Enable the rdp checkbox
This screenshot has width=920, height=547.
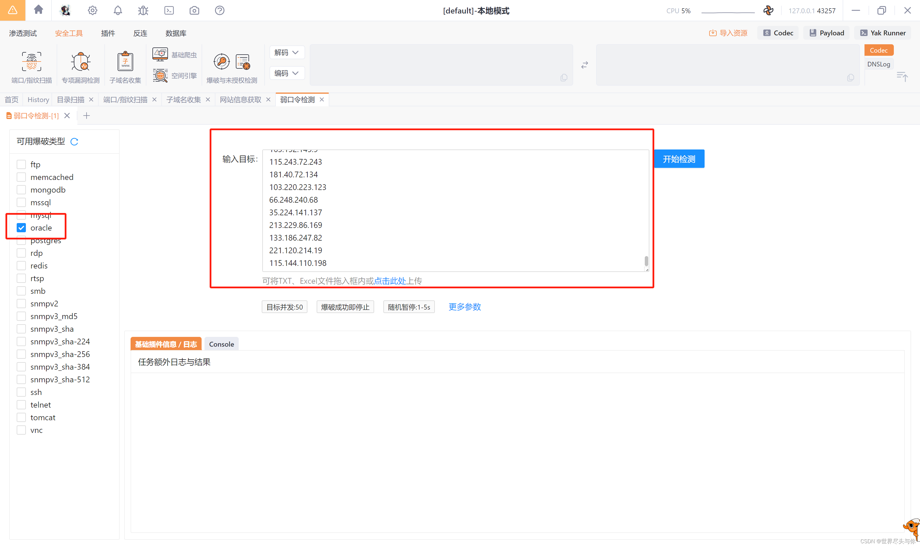point(21,253)
